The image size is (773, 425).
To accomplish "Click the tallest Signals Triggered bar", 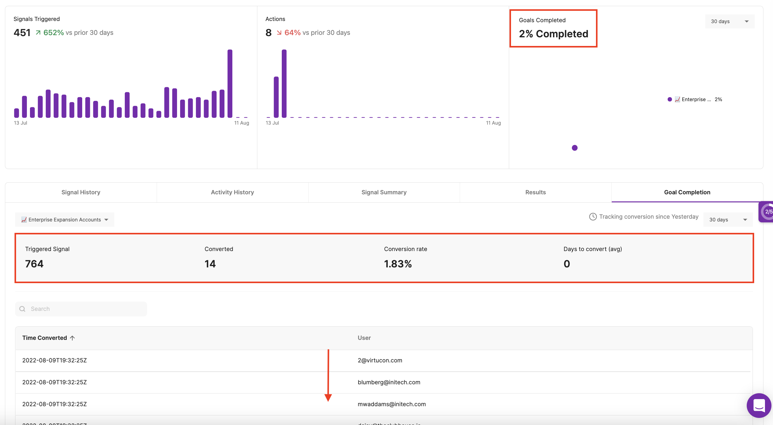I will 230,83.
